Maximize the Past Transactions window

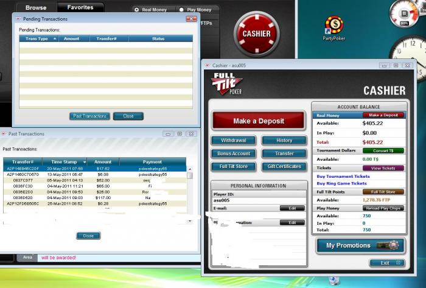click(x=180, y=134)
